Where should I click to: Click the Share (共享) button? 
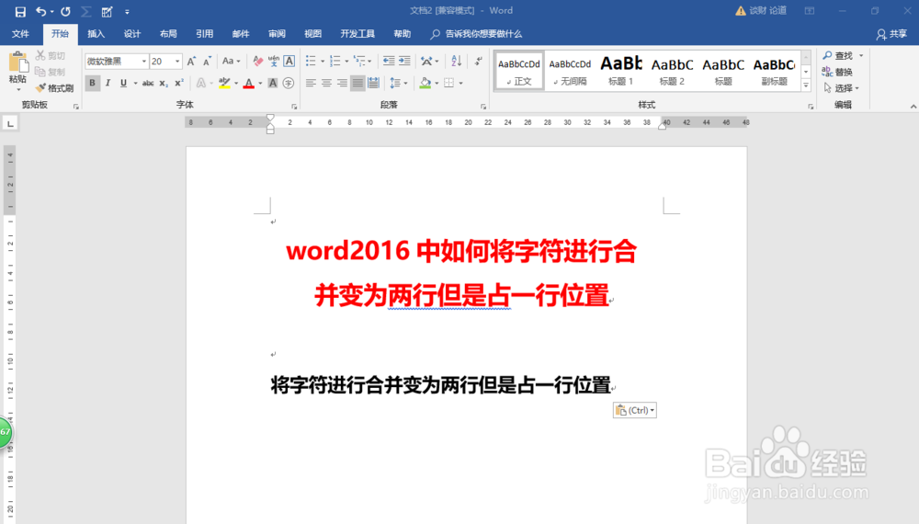(x=891, y=34)
